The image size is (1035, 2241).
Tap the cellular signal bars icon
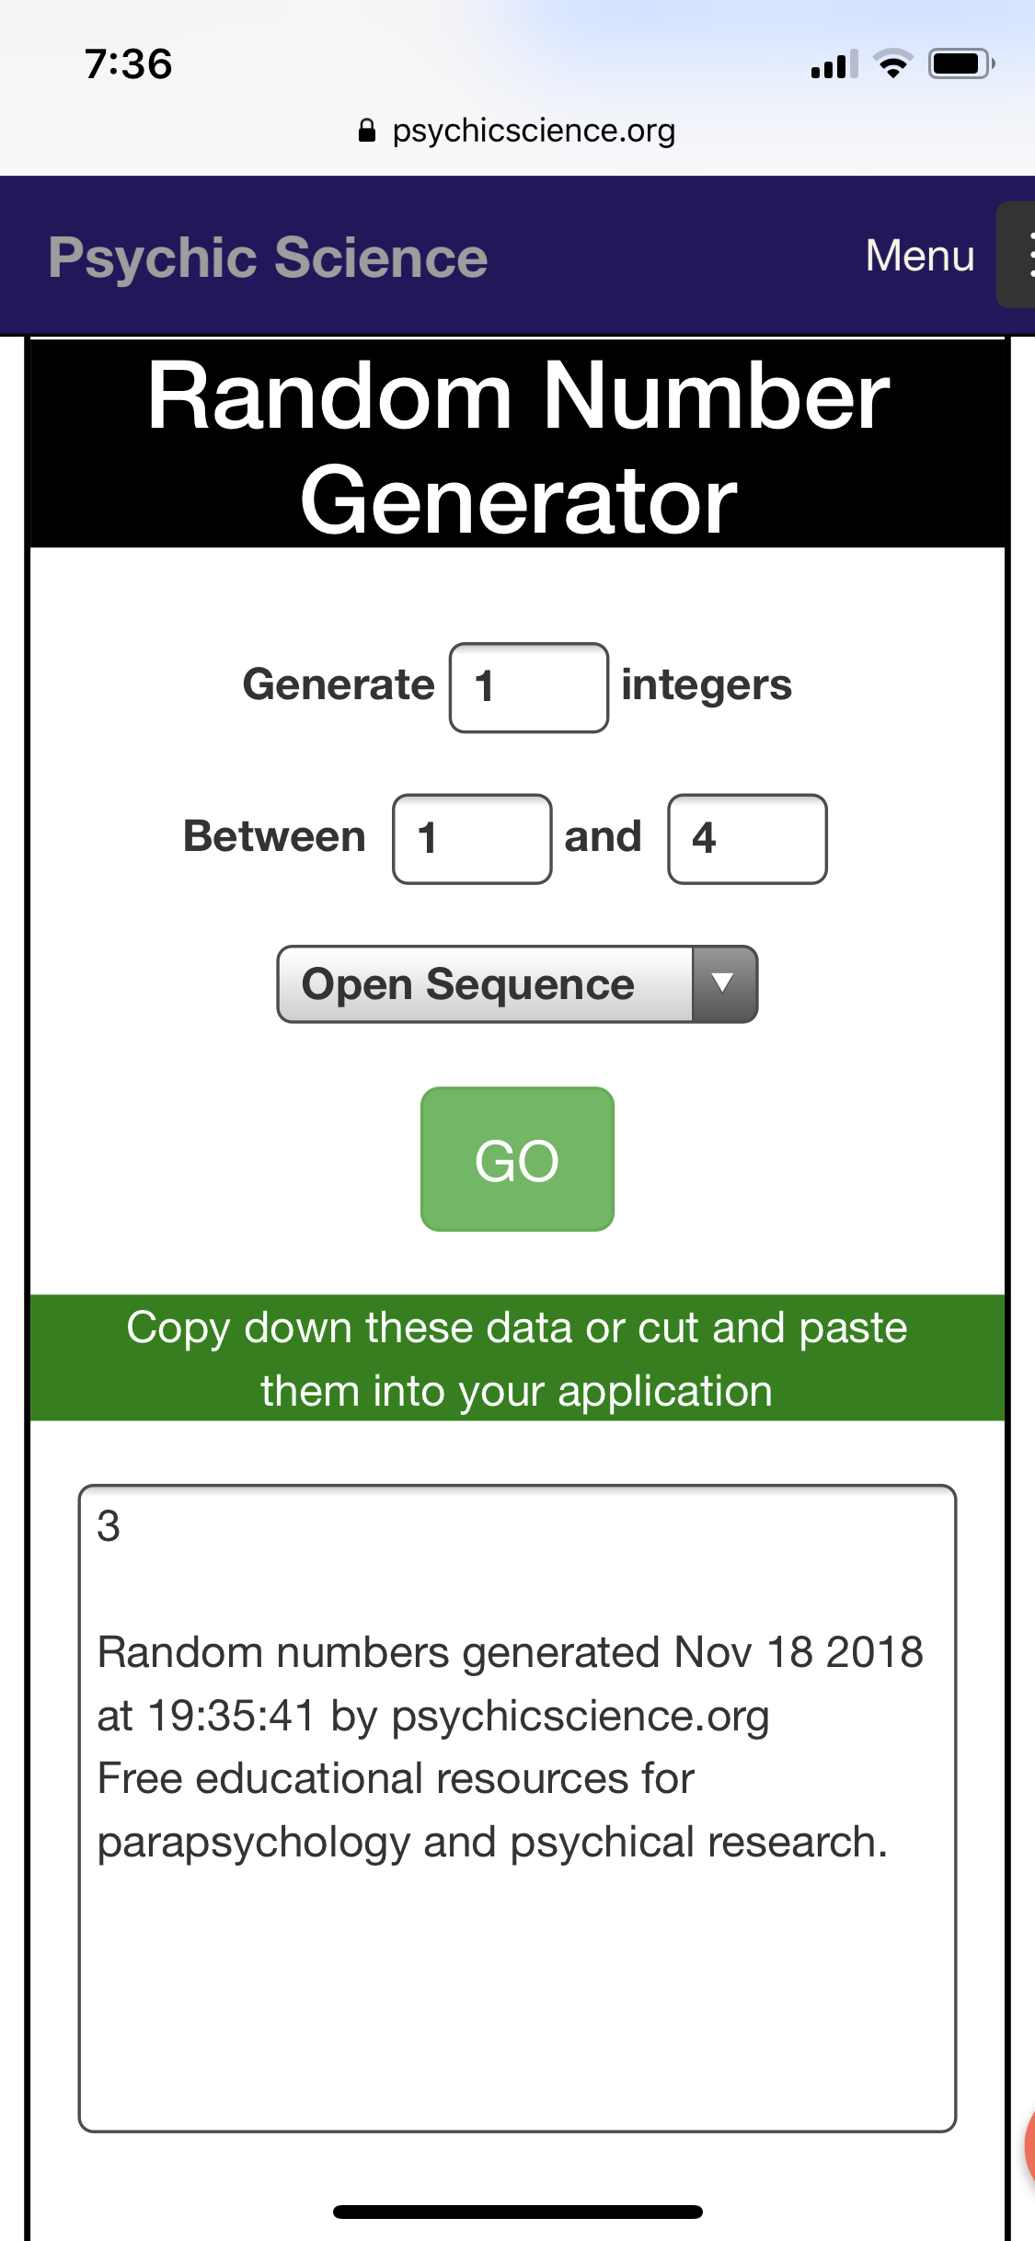pos(834,64)
